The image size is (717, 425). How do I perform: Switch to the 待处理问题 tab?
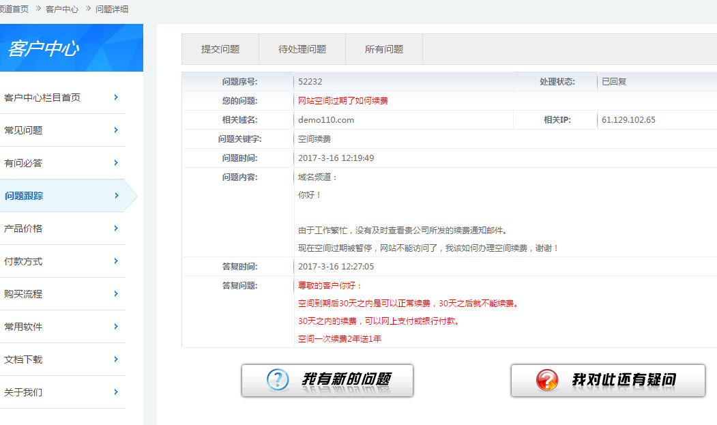[302, 49]
